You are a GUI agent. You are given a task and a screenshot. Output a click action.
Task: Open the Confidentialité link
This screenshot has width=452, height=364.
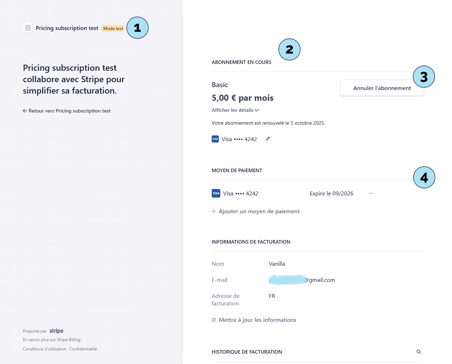(x=83, y=349)
